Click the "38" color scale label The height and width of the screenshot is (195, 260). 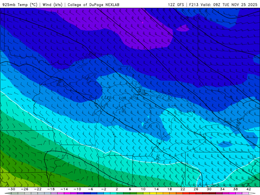click(235, 189)
